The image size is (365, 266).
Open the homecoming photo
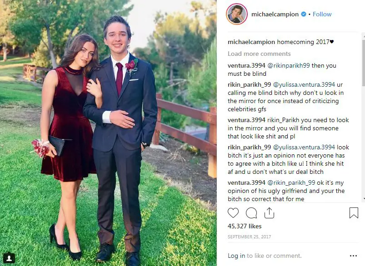point(108,133)
